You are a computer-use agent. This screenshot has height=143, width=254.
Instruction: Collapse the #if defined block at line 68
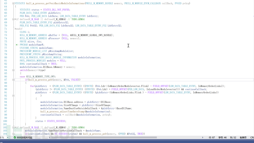(x=14, y=19)
